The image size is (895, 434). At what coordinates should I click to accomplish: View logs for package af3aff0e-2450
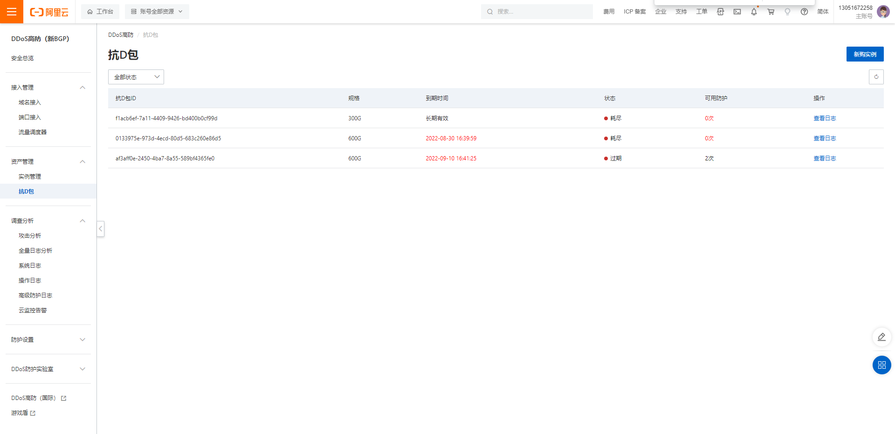(x=825, y=158)
